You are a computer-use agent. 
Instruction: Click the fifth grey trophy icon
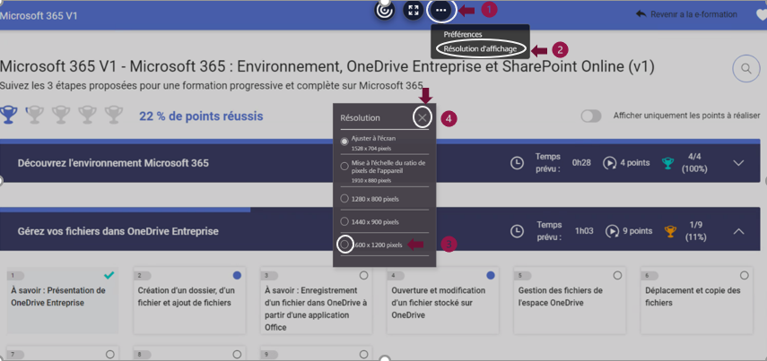(114, 115)
